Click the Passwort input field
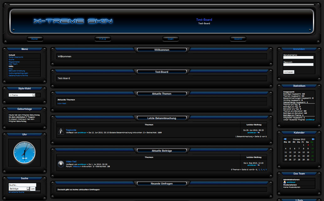Image resolution: width=324 pixels, height=201 pixels. [x=298, y=65]
